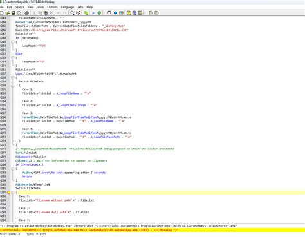Click the AutoHotkey.exe command line in output pane

pos(118,226)
